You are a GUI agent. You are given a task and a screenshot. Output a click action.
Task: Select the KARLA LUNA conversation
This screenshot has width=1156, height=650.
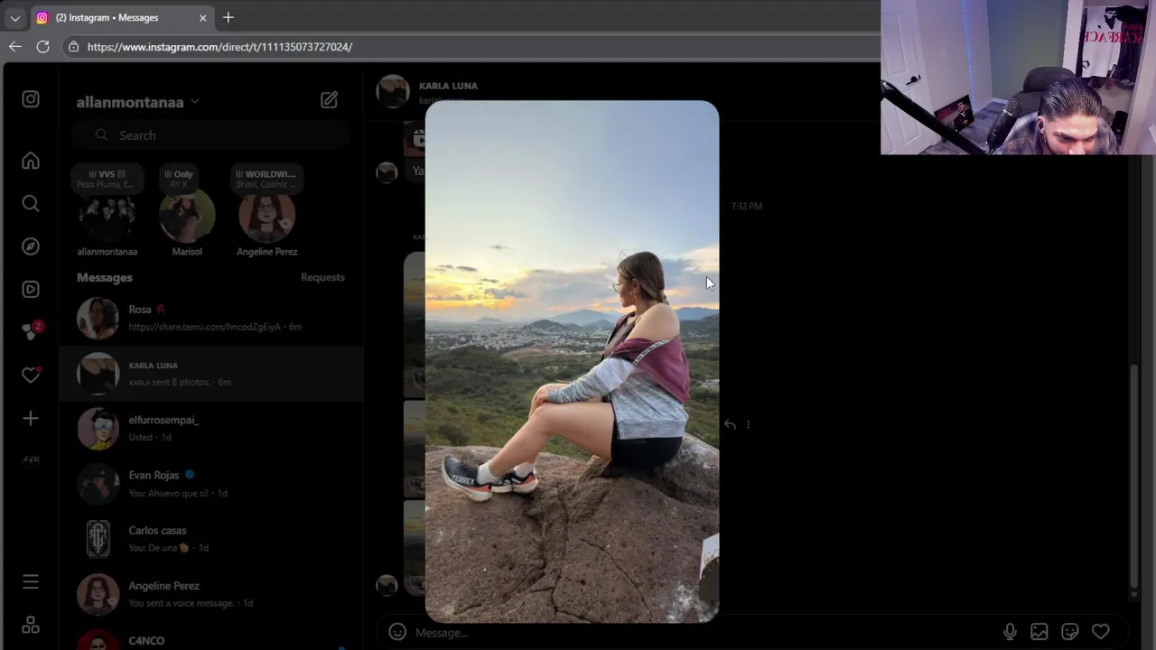(x=212, y=373)
